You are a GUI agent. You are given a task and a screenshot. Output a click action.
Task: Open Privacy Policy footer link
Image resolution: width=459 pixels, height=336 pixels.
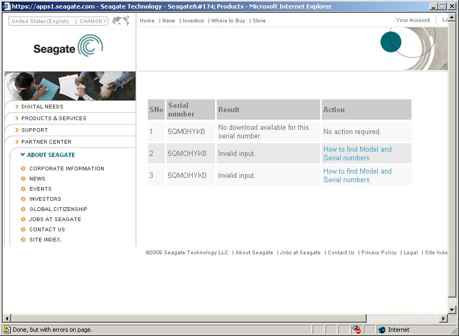(379, 253)
